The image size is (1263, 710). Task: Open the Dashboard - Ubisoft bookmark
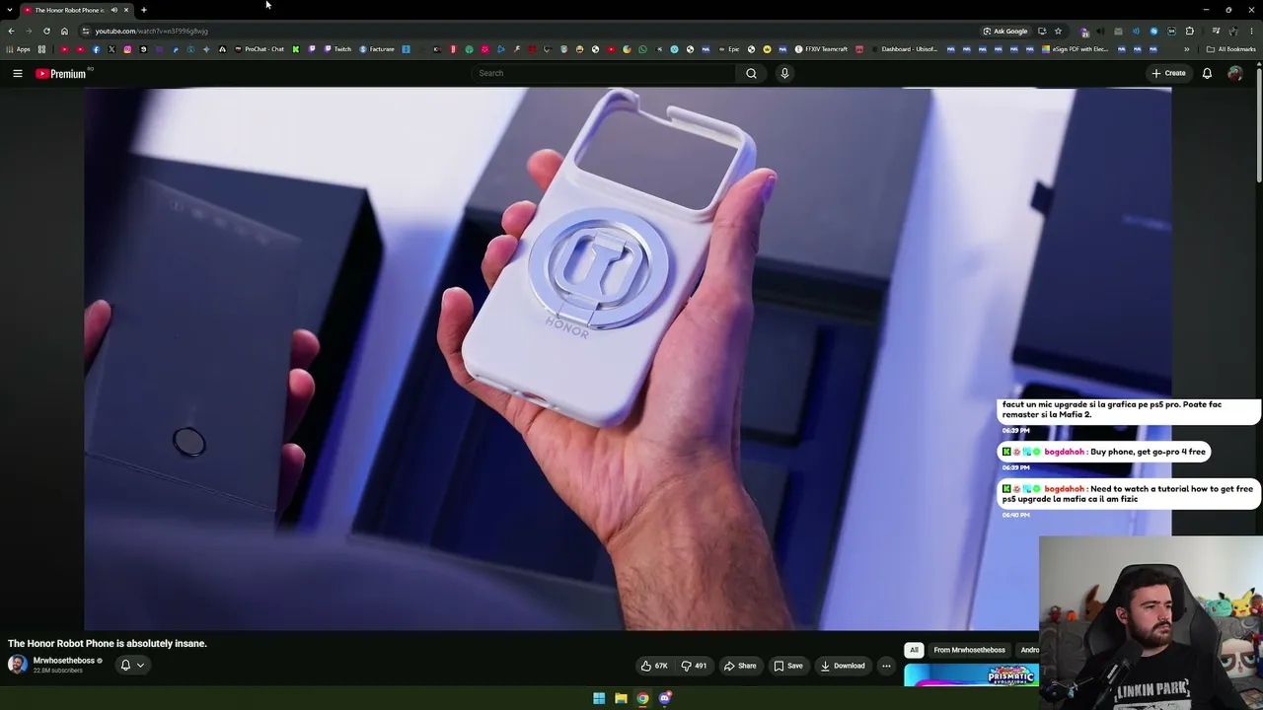904,49
